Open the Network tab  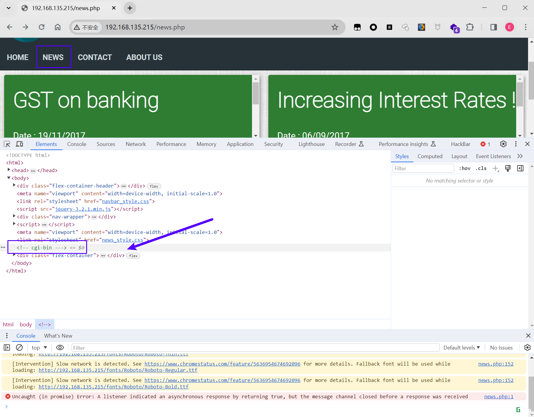(x=136, y=144)
